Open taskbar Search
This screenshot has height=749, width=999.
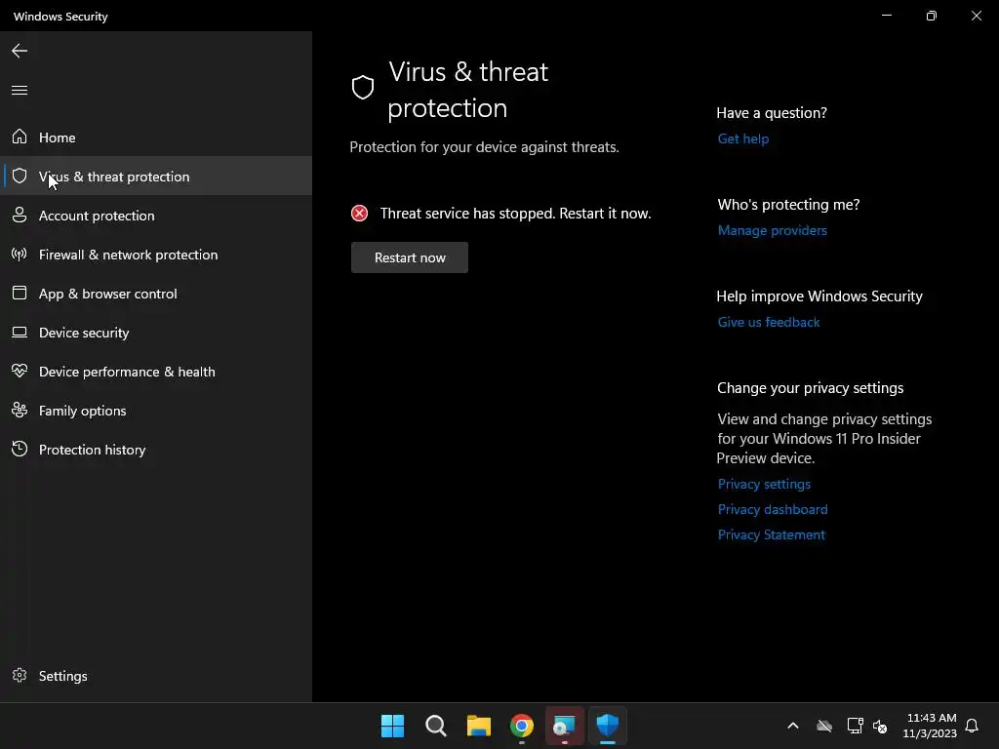click(x=436, y=726)
